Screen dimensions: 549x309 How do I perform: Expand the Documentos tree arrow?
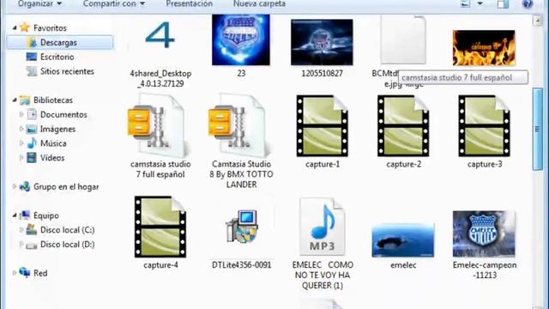click(x=21, y=114)
